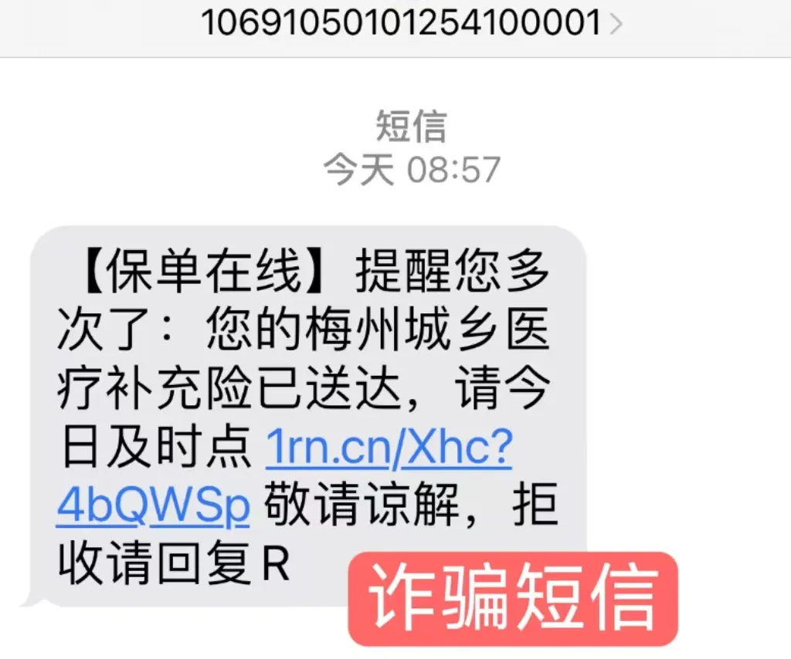Click the 今天 08:57 timestamp

[411, 169]
